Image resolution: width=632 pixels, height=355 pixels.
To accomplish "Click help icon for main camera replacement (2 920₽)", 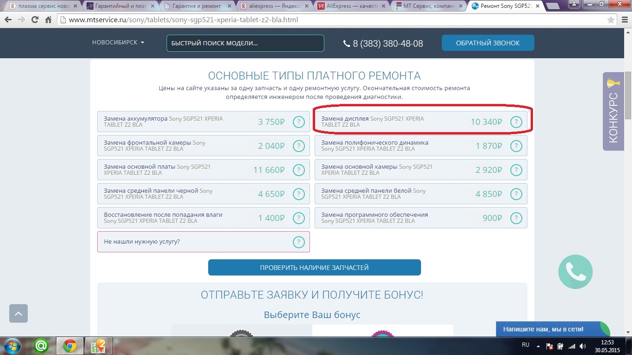I will click(516, 170).
